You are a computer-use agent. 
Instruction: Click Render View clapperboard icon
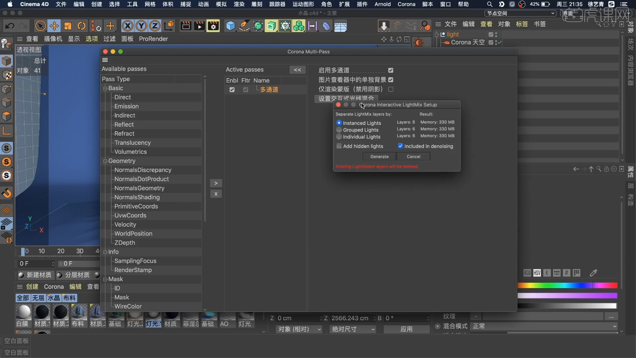(x=186, y=26)
